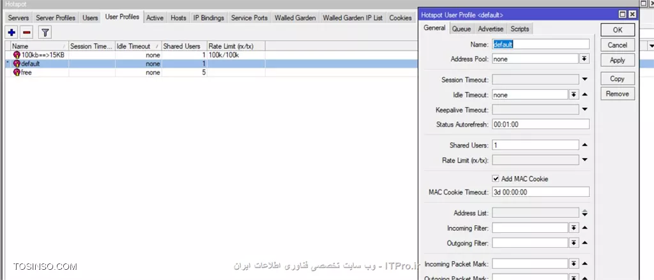
Task: Click the Cancel button
Action: point(618,45)
